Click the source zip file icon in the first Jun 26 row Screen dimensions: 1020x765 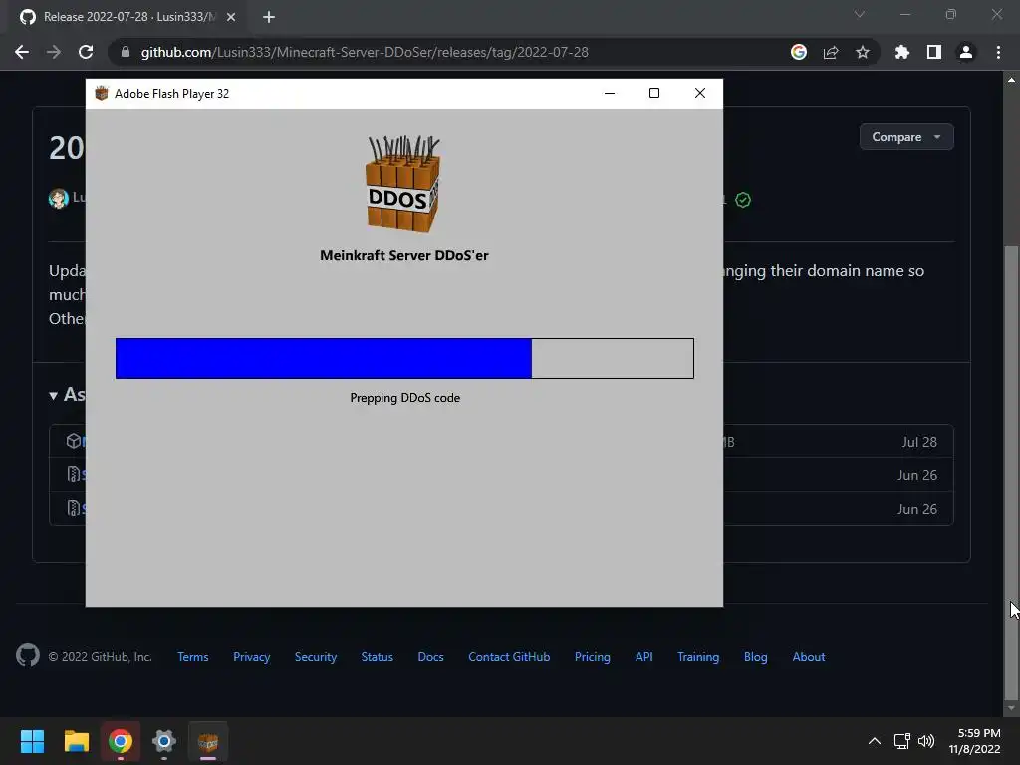[74, 475]
